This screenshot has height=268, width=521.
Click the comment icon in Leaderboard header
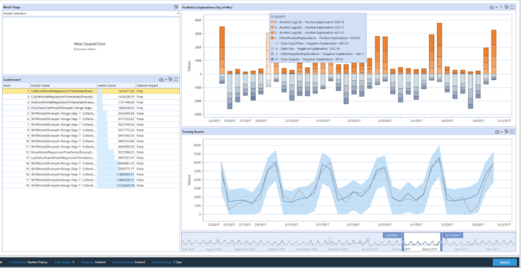coord(170,79)
